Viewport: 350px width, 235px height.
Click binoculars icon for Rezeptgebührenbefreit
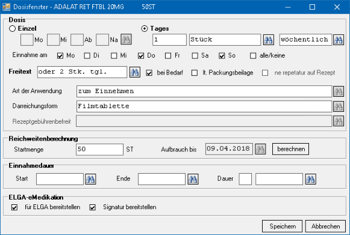pyautogui.click(x=339, y=121)
